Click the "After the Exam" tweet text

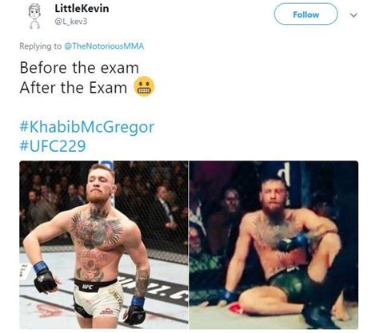click(74, 88)
